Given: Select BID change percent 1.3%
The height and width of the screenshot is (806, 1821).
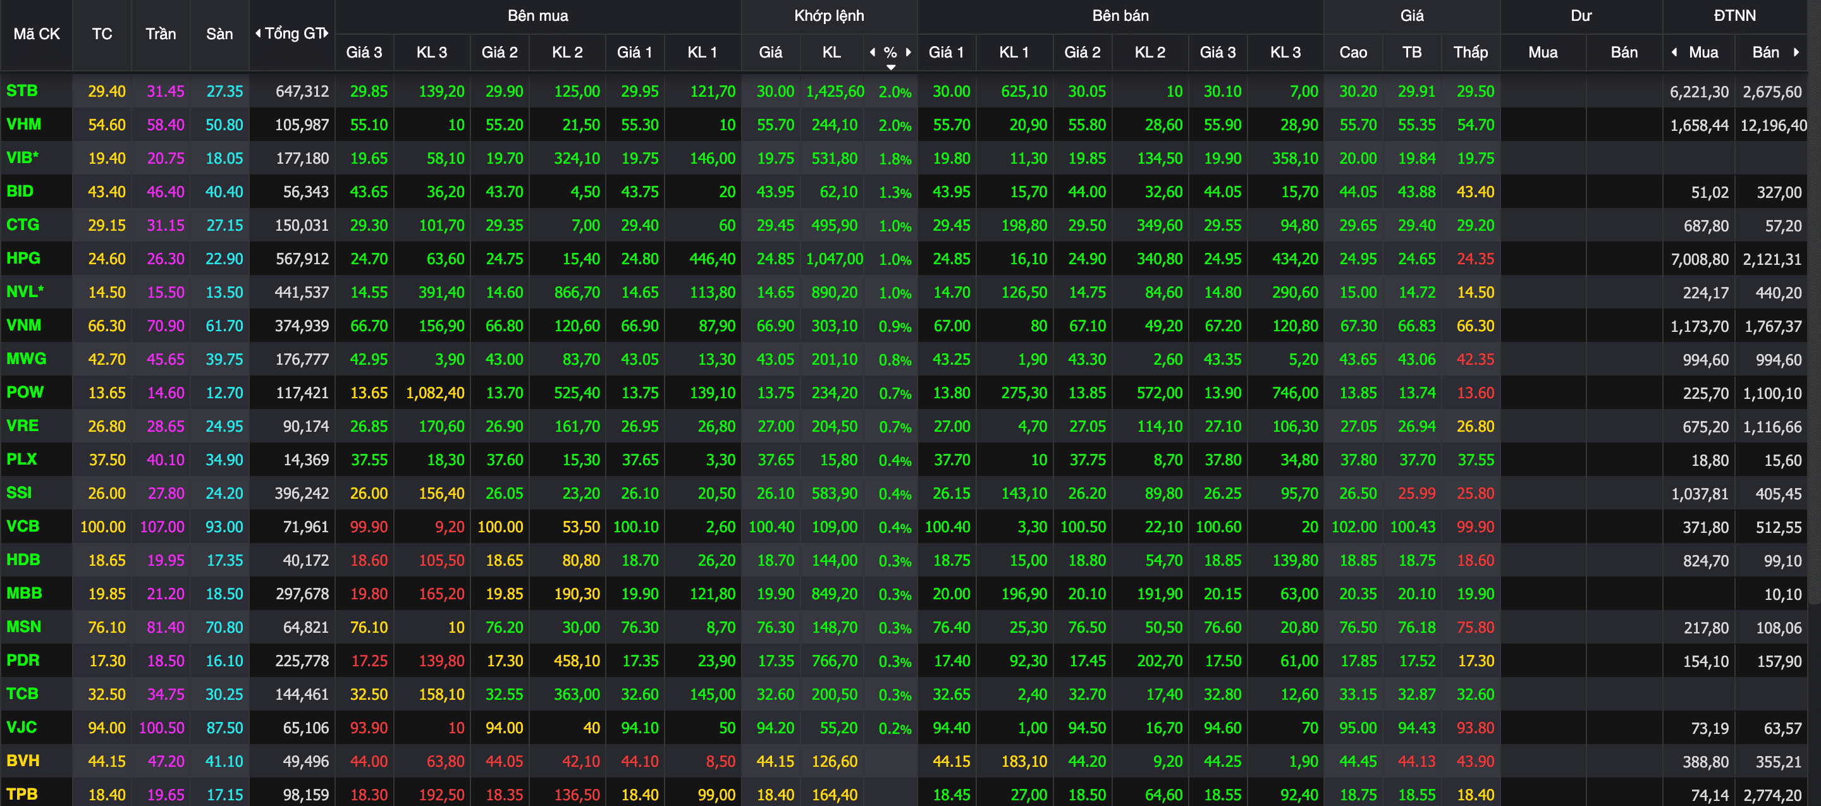Looking at the screenshot, I should tap(895, 192).
